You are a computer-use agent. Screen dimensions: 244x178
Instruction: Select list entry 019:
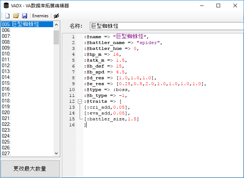coord(27,106)
